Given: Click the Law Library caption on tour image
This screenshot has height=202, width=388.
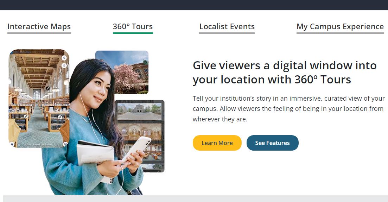Looking at the screenshot, I should 38,144.
